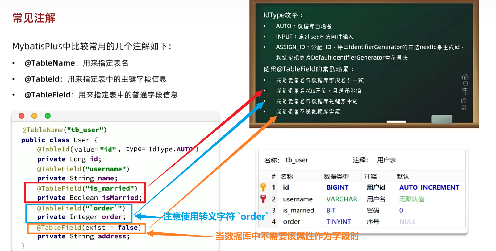Click the blue note 注意使用转义字符 `order`

tap(215, 216)
